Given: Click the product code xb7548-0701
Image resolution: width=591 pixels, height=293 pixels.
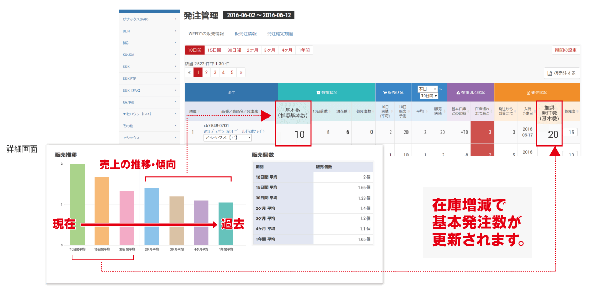Looking at the screenshot, I should pyautogui.click(x=216, y=125).
